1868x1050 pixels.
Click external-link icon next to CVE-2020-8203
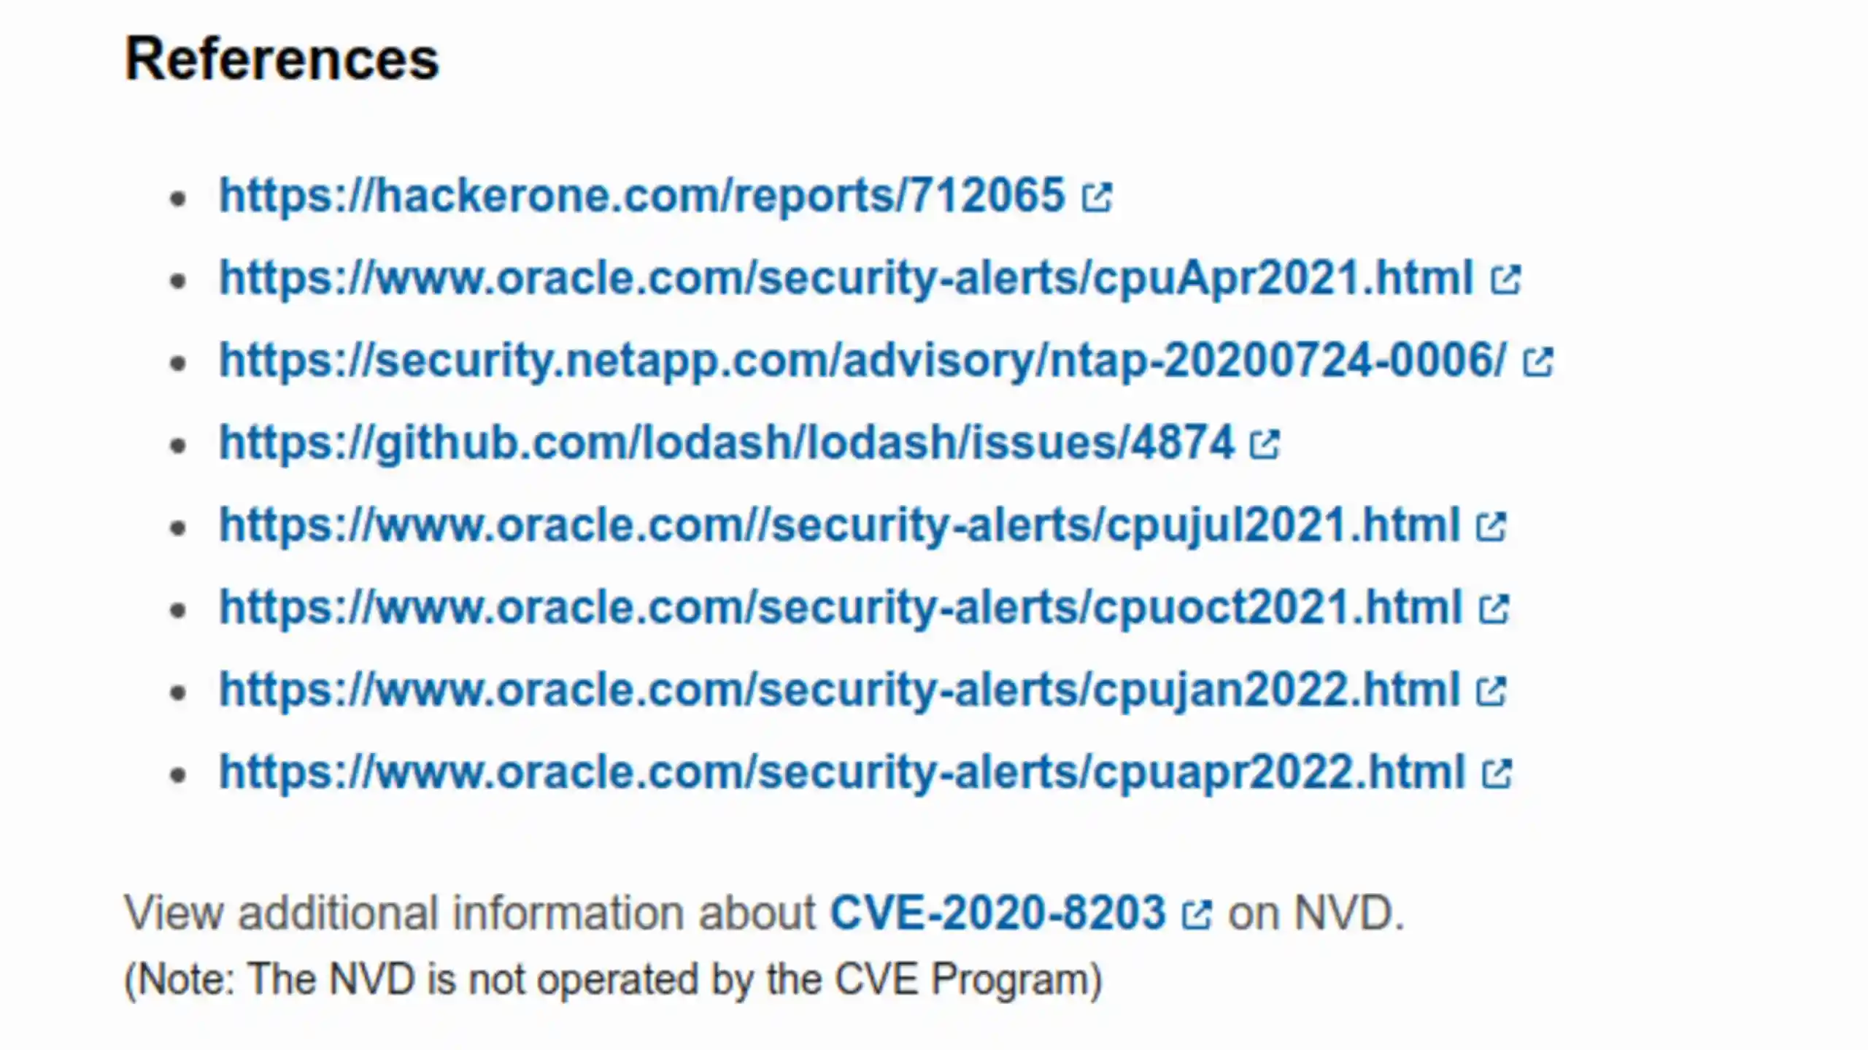click(x=1197, y=914)
